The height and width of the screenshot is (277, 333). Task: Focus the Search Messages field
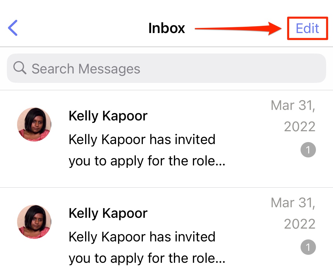[166, 68]
